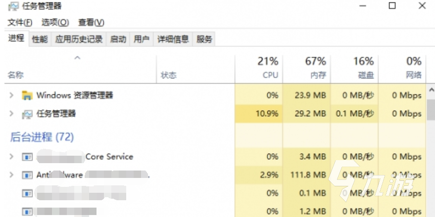Click the Core Service process icon
Image resolution: width=435 pixels, height=217 pixels.
[27, 157]
